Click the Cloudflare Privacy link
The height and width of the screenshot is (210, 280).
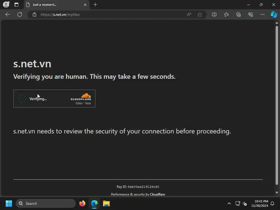[x=79, y=103]
